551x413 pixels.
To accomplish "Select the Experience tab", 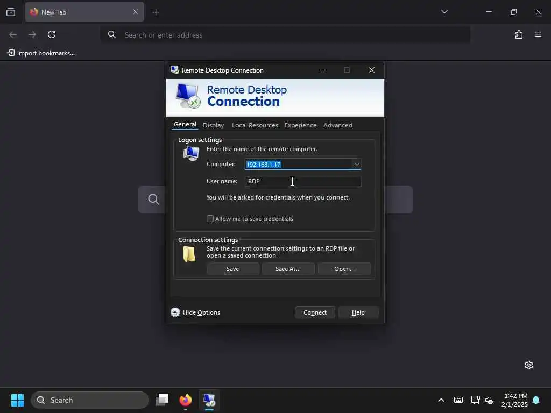I will pos(300,125).
